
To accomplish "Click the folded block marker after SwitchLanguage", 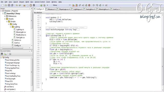I will click(x=78, y=30).
